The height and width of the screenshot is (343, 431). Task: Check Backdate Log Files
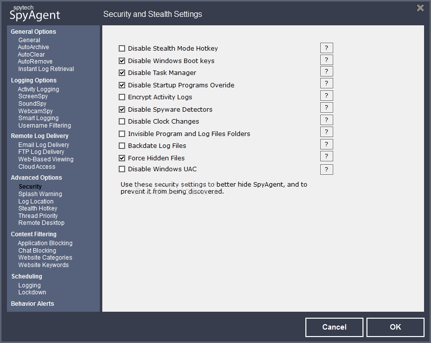(122, 145)
